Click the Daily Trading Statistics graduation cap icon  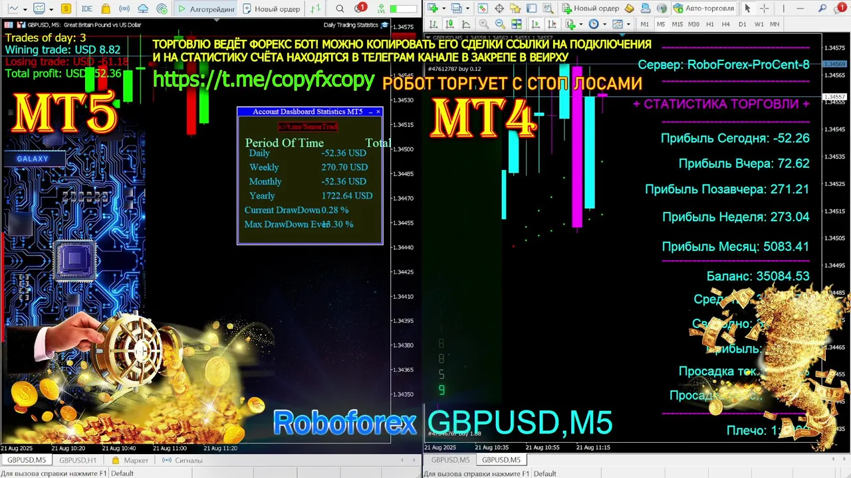click(384, 25)
